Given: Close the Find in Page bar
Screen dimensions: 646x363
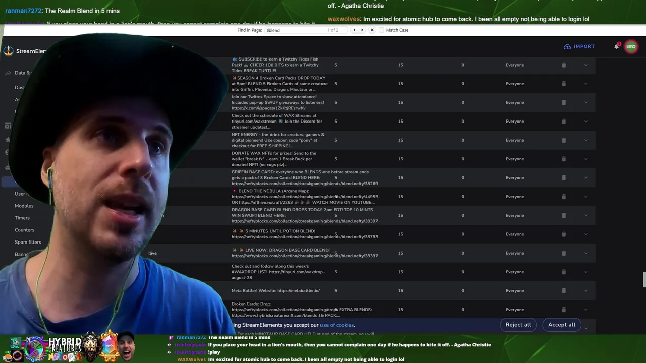Looking at the screenshot, I should 372,30.
